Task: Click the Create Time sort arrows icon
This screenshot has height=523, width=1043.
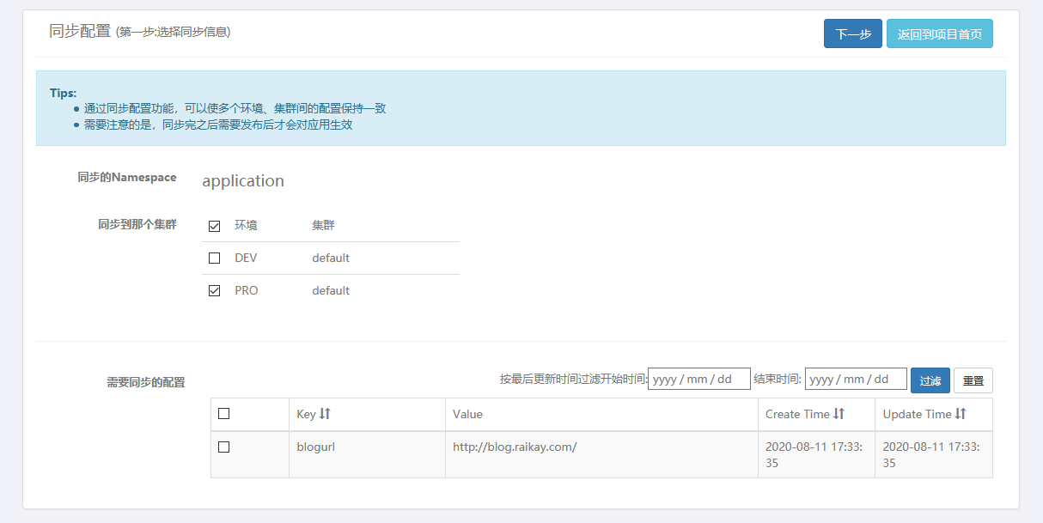Action: (x=839, y=414)
